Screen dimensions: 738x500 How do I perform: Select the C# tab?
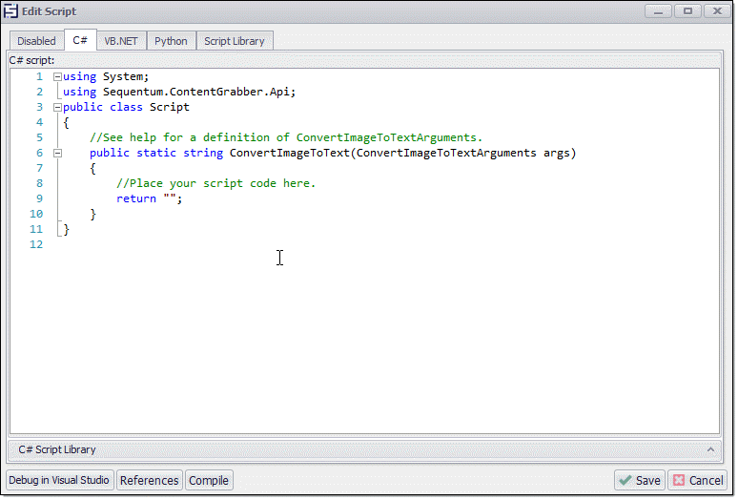[x=80, y=41]
